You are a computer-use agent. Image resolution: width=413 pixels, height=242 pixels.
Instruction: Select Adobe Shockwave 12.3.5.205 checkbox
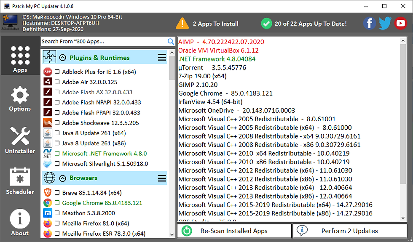pyautogui.click(x=57, y=123)
